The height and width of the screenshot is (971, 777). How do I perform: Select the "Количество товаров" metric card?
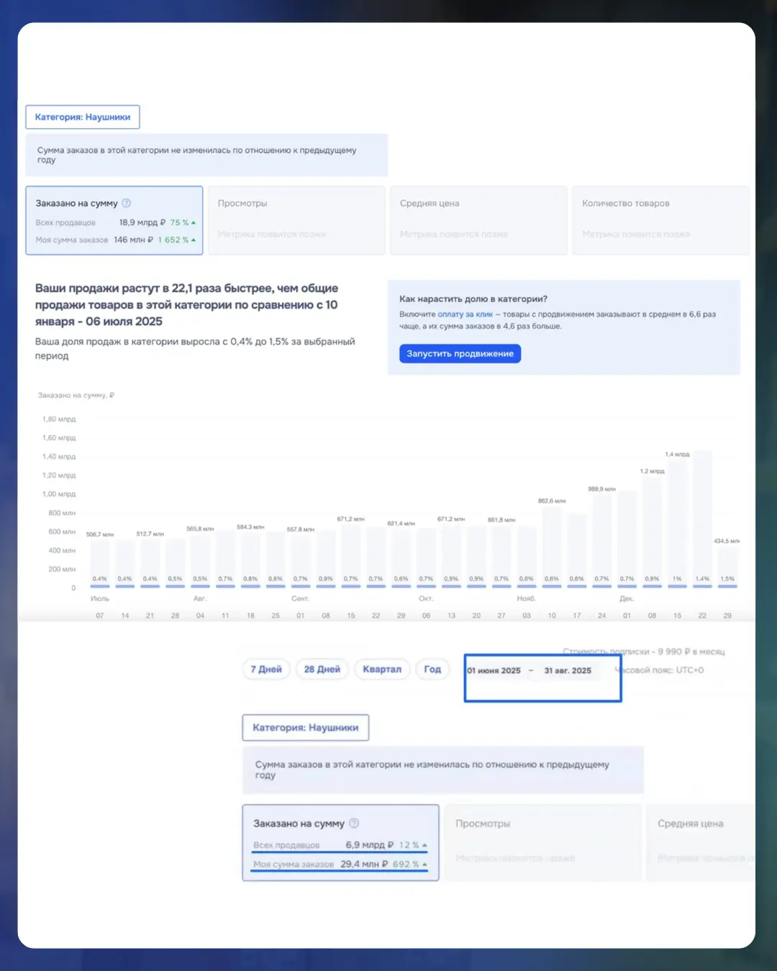(x=660, y=221)
